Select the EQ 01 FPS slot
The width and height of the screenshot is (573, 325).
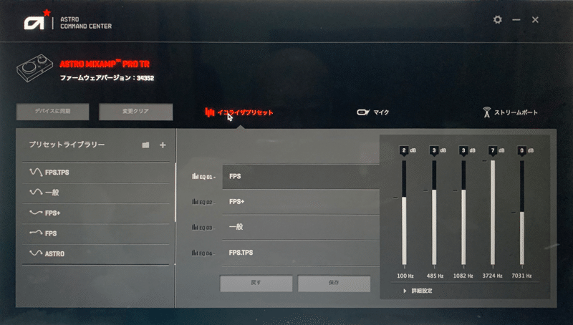[301, 176]
